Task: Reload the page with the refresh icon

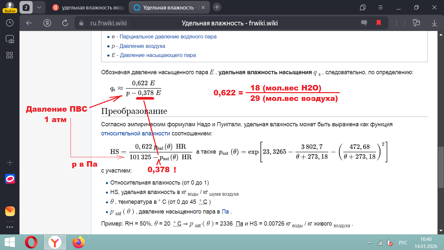Action: 65,23
